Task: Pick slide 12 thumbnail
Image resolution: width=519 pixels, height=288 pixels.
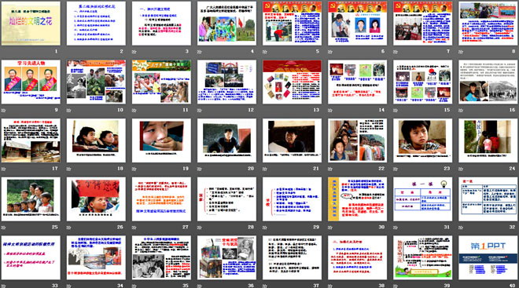Action: (226, 82)
